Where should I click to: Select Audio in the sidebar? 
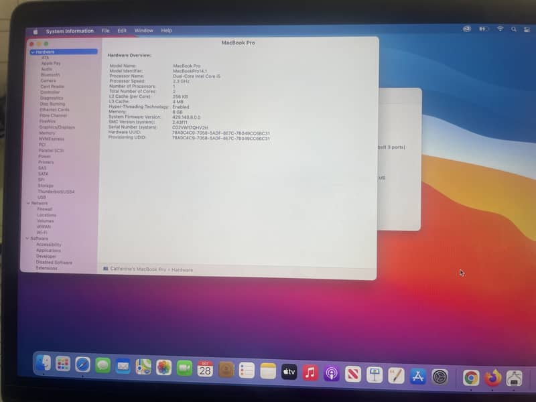pos(46,69)
